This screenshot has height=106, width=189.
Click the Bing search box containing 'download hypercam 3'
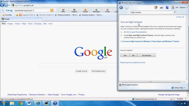(32, 11)
